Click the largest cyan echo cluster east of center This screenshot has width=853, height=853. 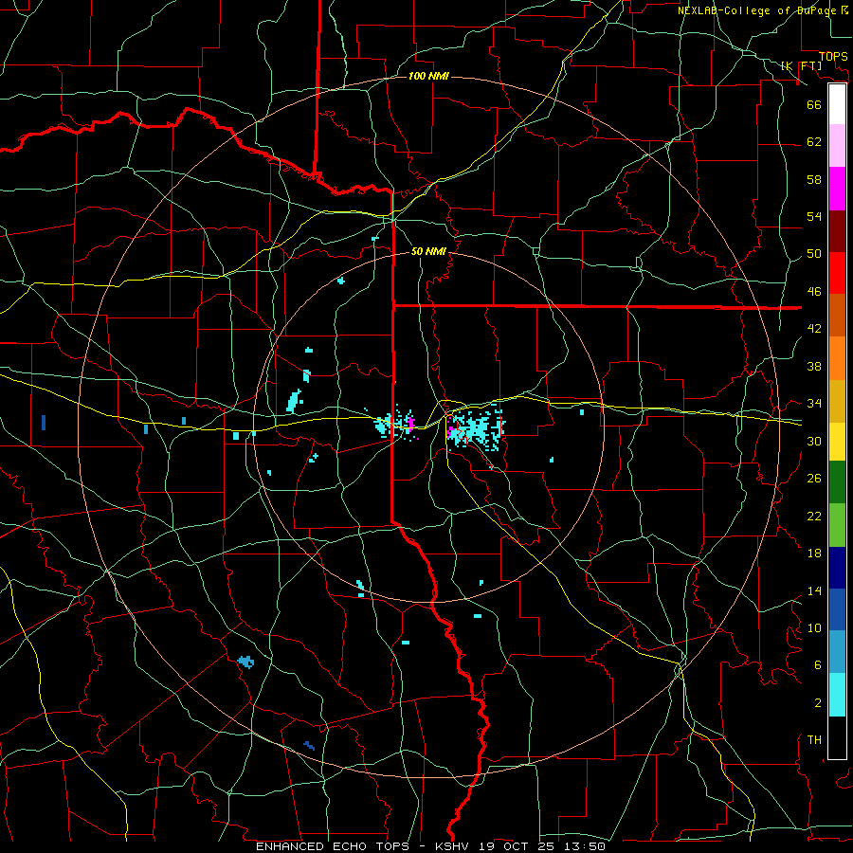[x=476, y=428]
